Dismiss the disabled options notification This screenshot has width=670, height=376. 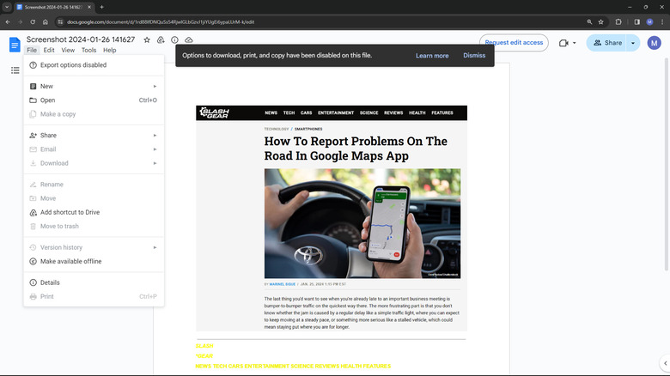pos(474,56)
